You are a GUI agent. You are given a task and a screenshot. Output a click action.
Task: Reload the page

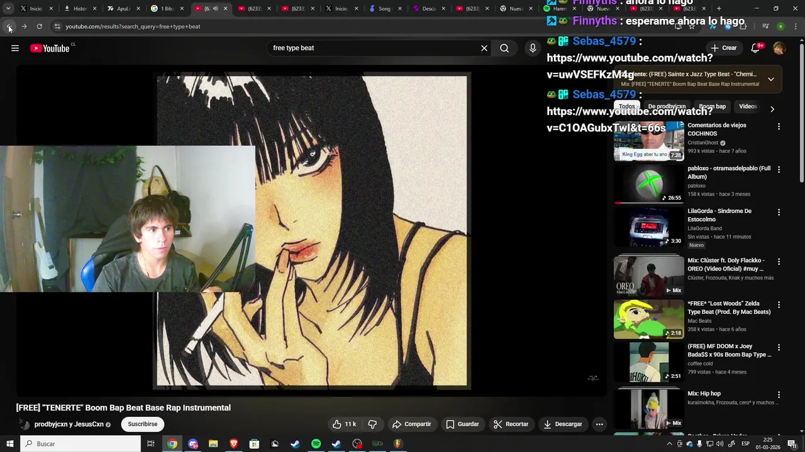tap(39, 26)
